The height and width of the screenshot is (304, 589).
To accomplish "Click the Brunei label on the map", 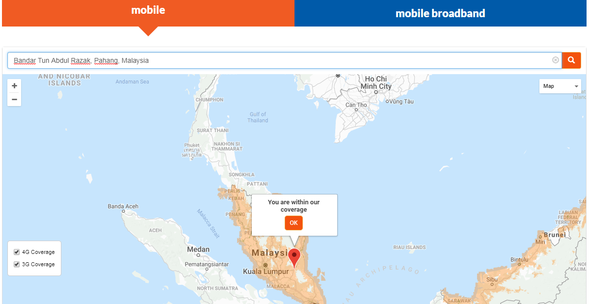I will (555, 235).
